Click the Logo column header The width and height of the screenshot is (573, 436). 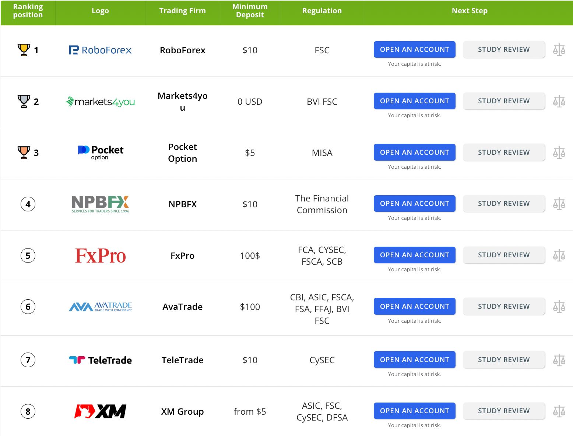click(100, 11)
